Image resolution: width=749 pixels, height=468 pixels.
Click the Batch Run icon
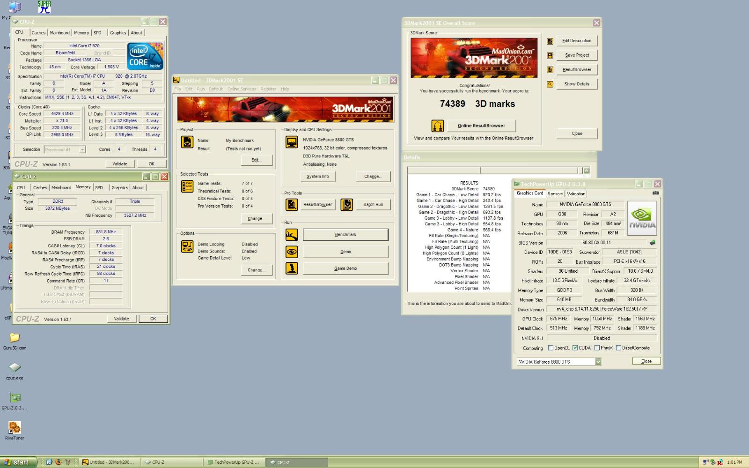[x=346, y=205]
